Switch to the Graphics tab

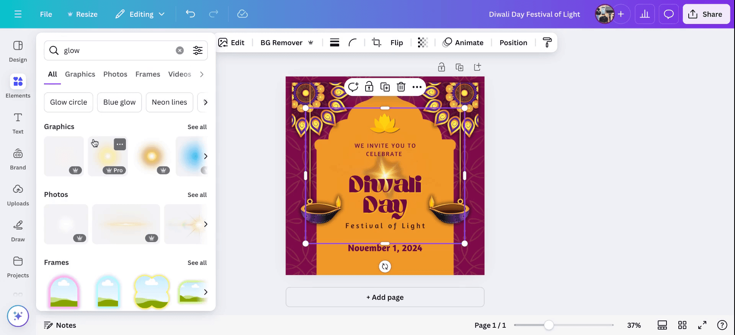[x=80, y=74]
